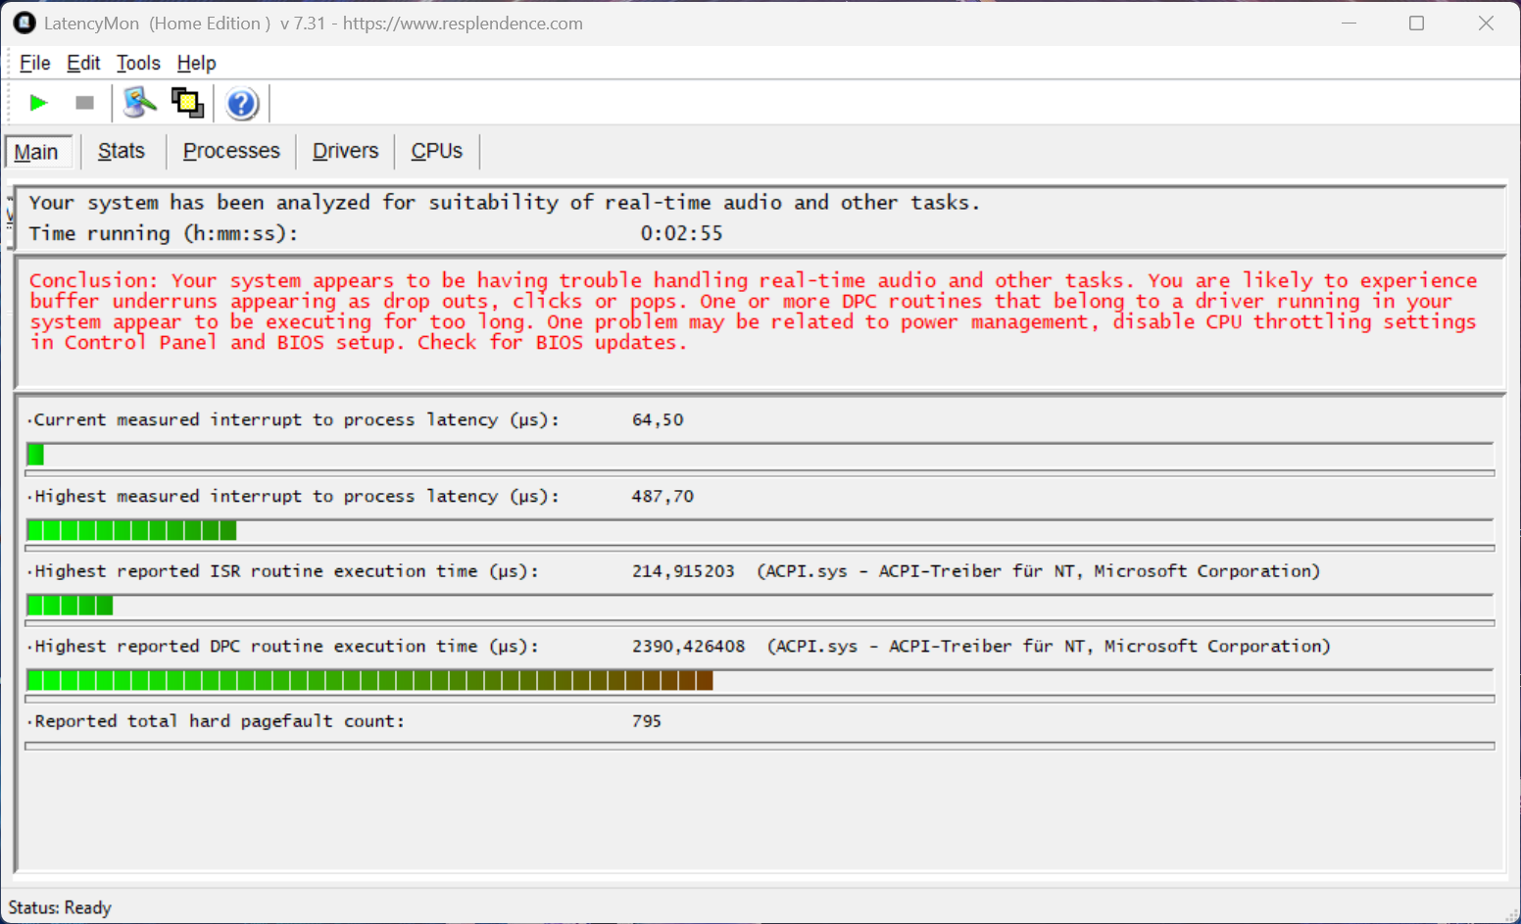Click the current interrupt to process latency bar
The image size is (1521, 924).
tap(760, 455)
